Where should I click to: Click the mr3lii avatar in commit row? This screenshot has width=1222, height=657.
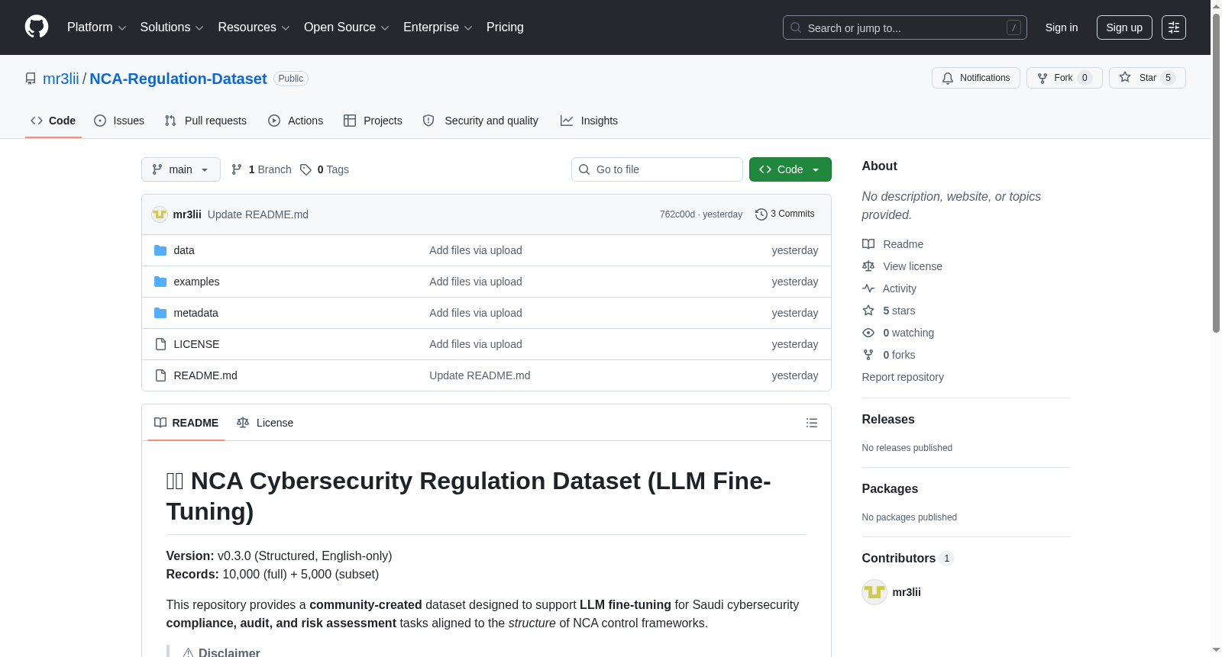[x=160, y=214]
